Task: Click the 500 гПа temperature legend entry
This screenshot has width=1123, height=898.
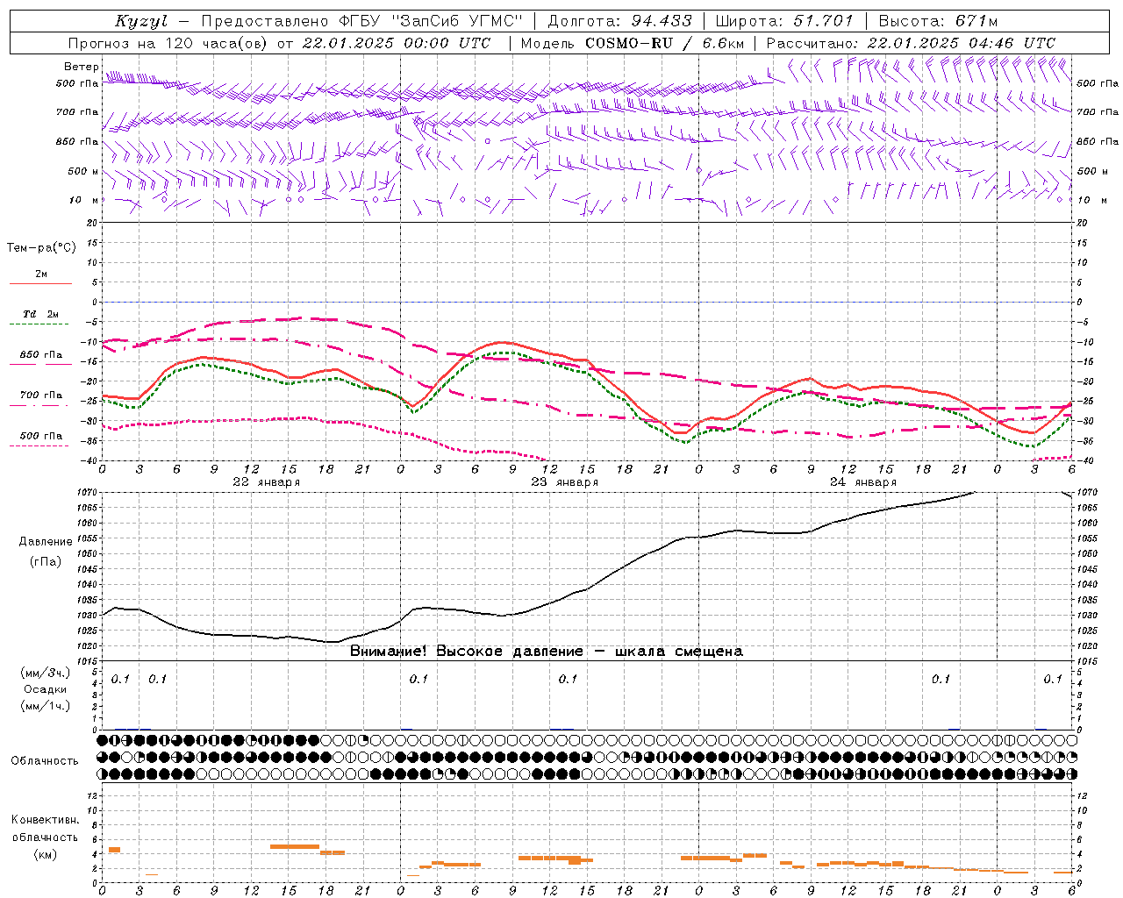Action: click(x=41, y=436)
